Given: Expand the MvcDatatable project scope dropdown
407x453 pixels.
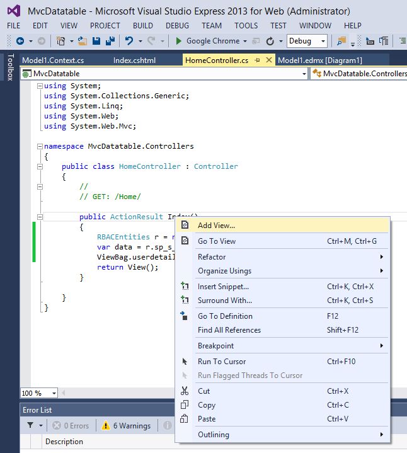Looking at the screenshot, I should (304, 74).
